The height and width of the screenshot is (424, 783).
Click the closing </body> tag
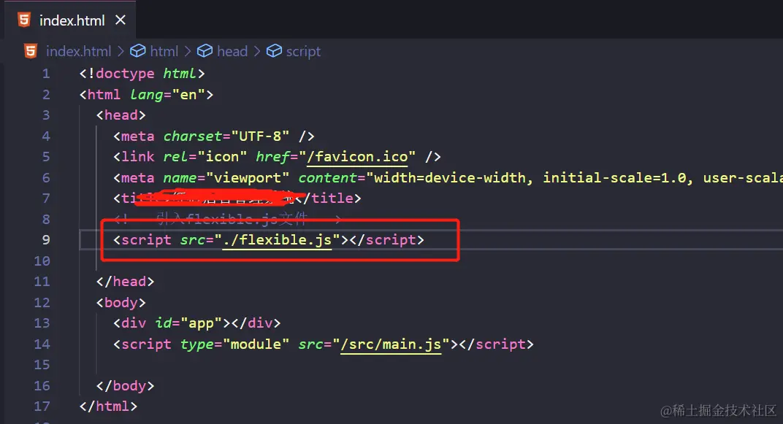(x=126, y=386)
